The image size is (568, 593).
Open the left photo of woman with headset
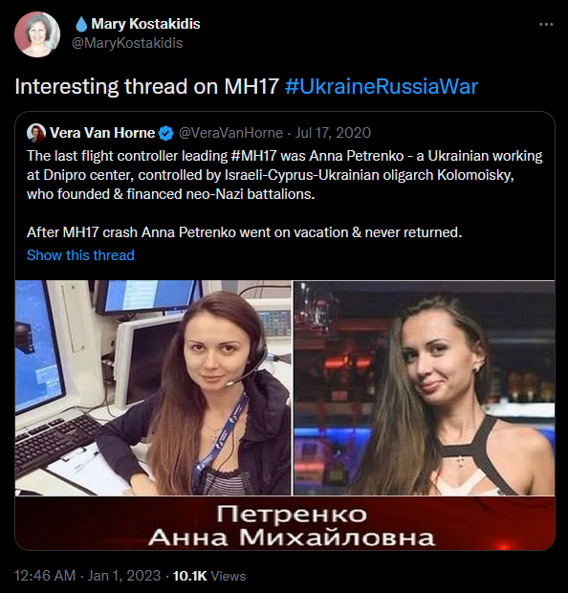click(x=153, y=387)
